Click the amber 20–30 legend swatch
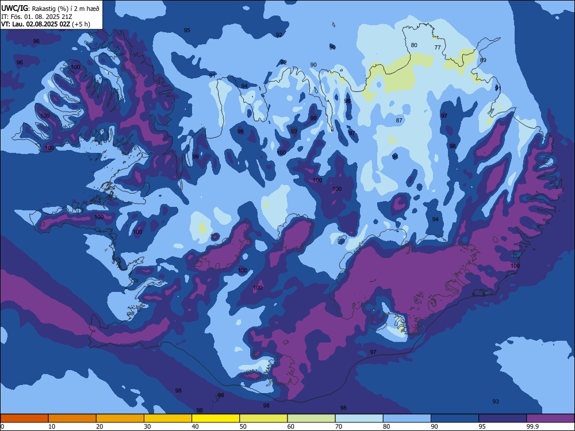 (x=120, y=418)
